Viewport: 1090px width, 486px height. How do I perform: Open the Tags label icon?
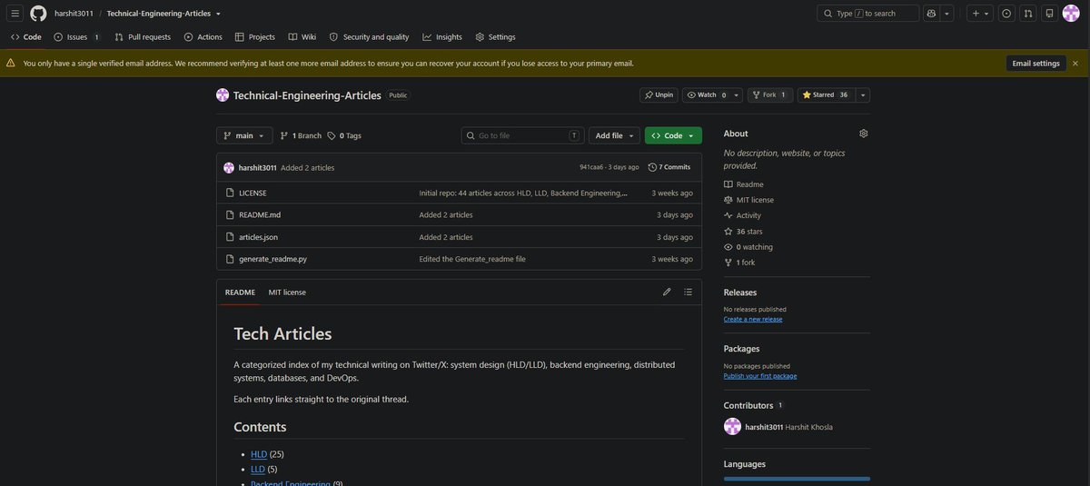click(x=332, y=135)
